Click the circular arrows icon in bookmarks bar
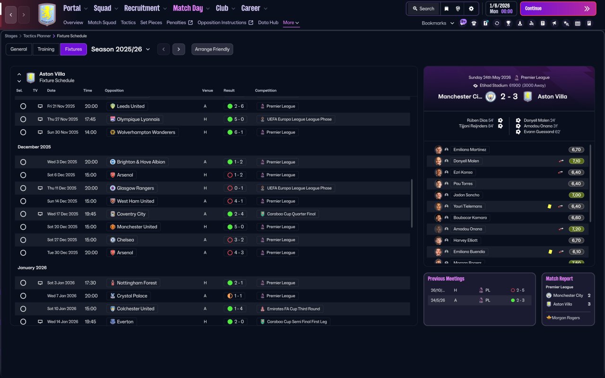 497,23
